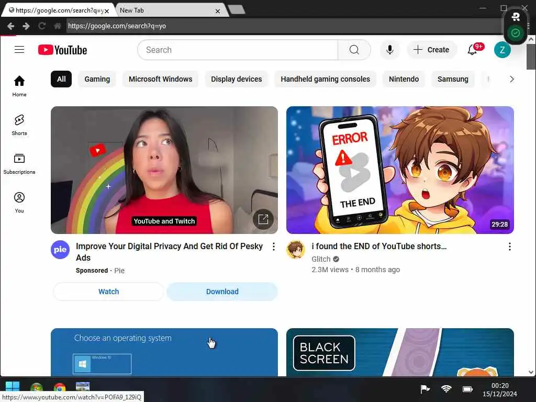Launch Chrome from the taskbar
The height and width of the screenshot is (402, 536).
point(60,388)
